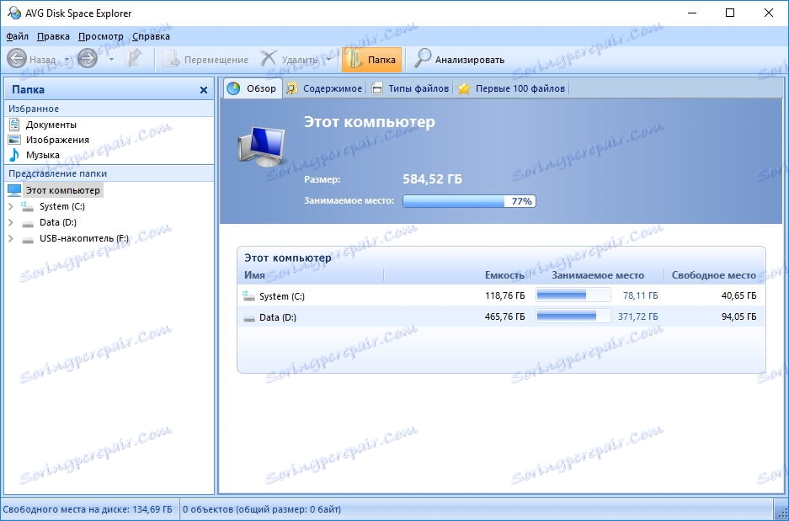Click the Документы document icon
This screenshot has width=789, height=521.
(14, 125)
